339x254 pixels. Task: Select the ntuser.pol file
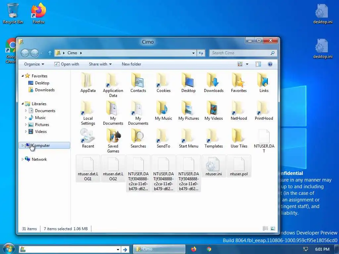click(x=239, y=166)
